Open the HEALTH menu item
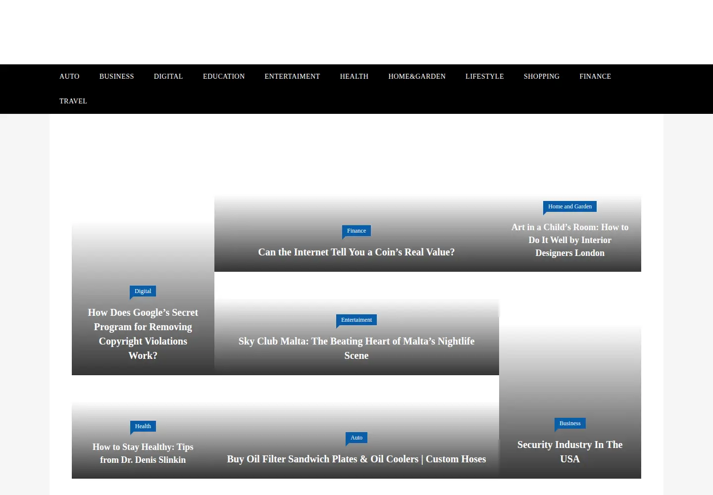Image resolution: width=713 pixels, height=495 pixels. point(354,76)
